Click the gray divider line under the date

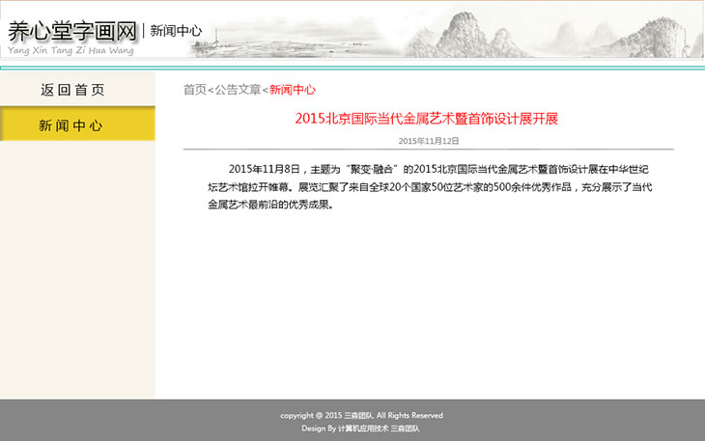428,151
